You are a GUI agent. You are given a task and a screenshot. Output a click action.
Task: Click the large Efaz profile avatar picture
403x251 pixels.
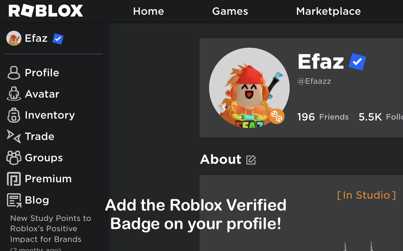249,88
